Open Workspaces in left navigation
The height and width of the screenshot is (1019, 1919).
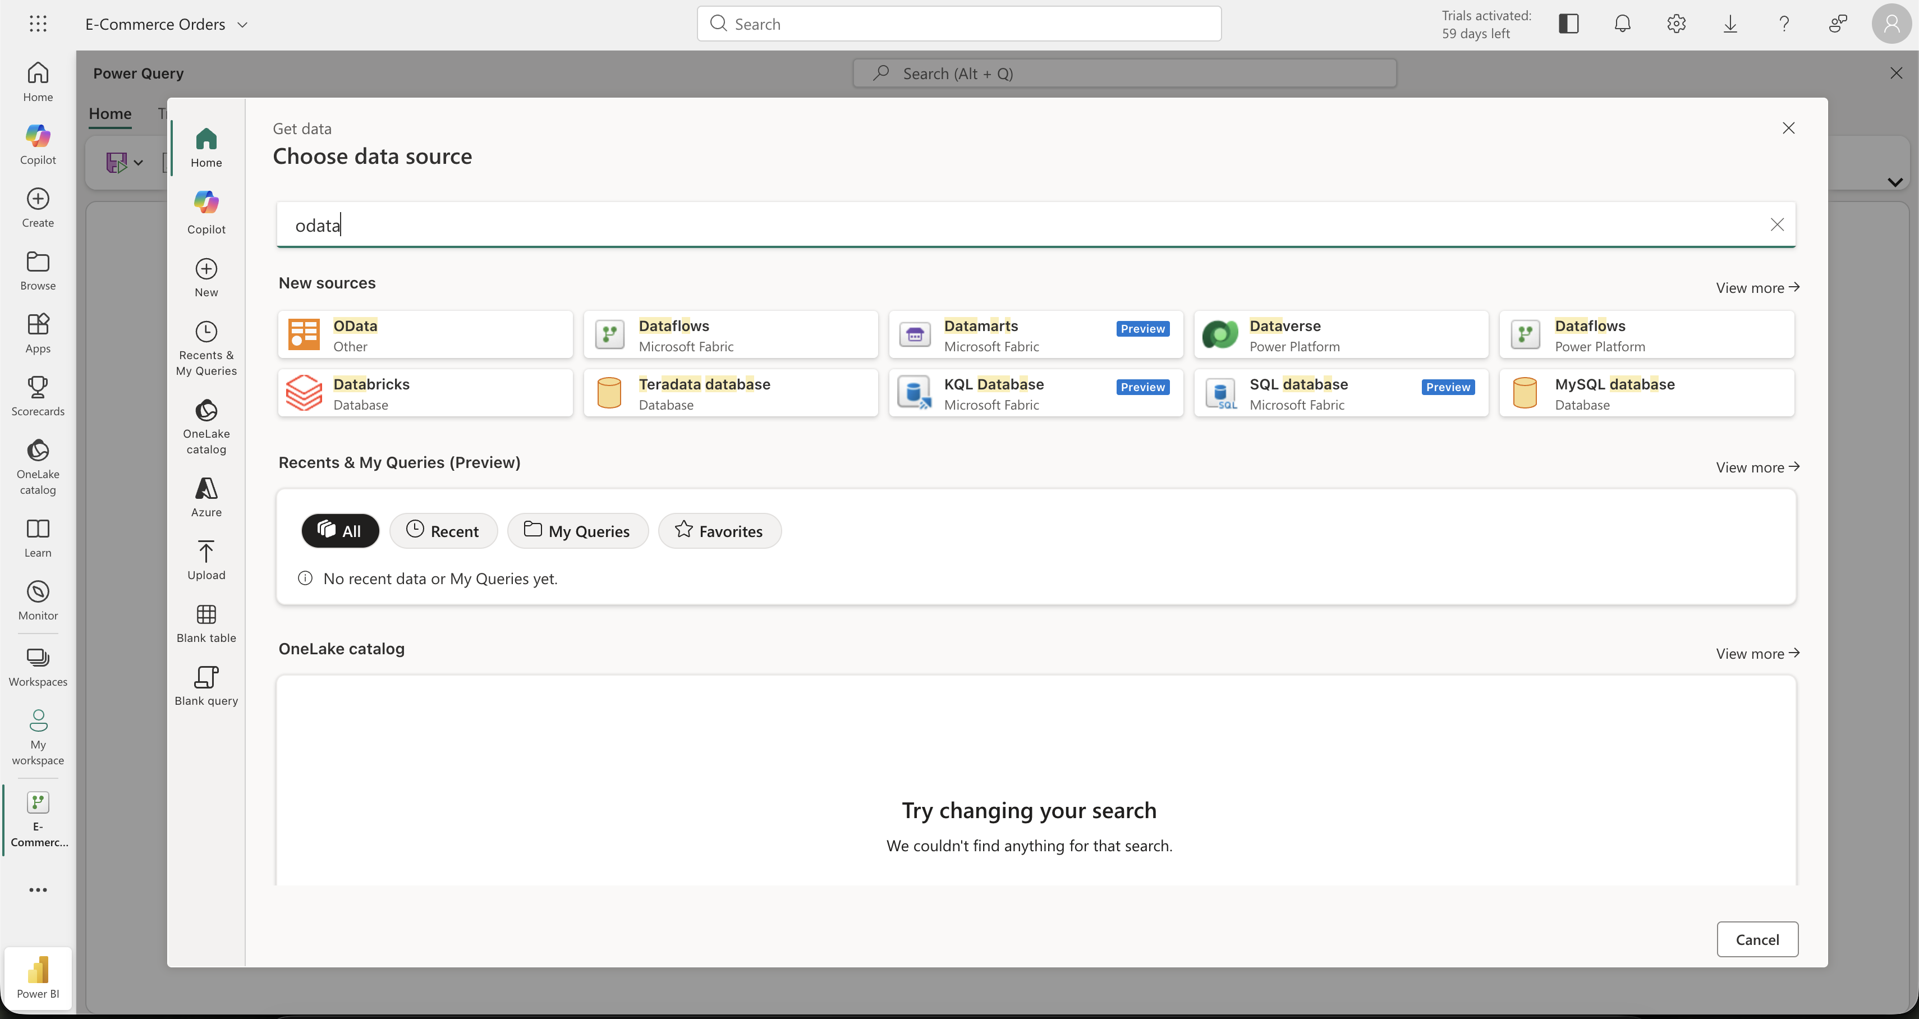tap(38, 667)
